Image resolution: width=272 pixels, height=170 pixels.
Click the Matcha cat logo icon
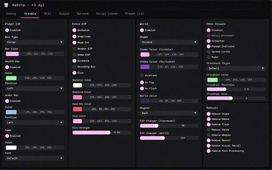6,5
